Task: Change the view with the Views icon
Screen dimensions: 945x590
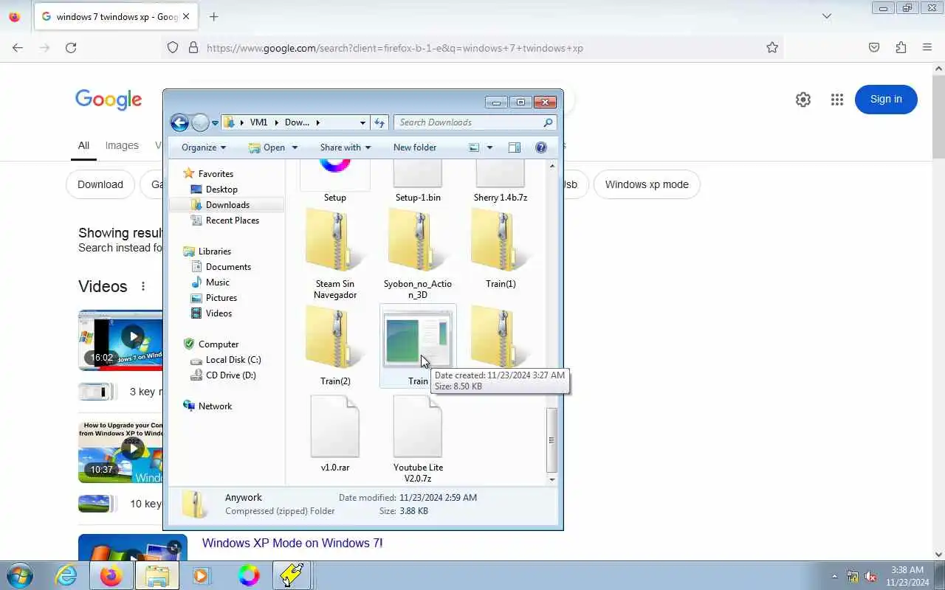Action: click(x=474, y=147)
